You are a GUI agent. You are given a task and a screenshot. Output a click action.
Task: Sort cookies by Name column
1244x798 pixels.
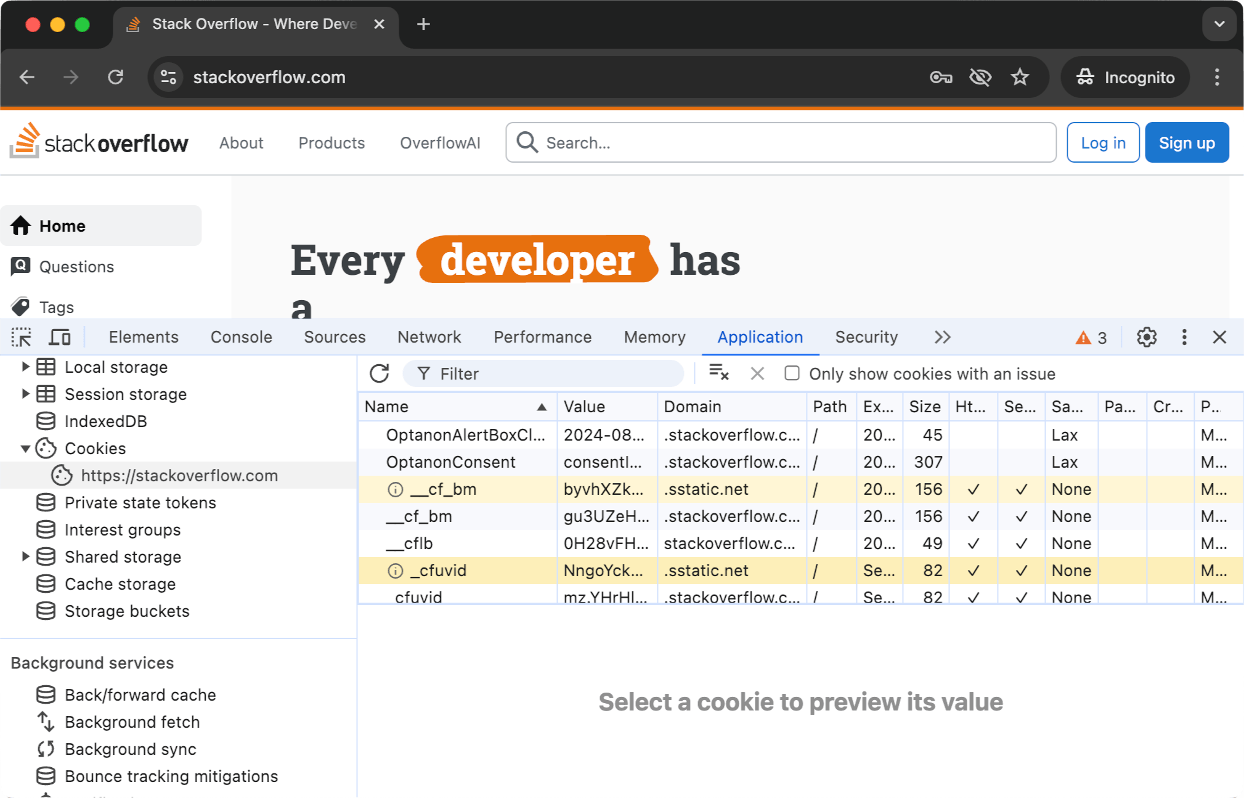tap(458, 407)
